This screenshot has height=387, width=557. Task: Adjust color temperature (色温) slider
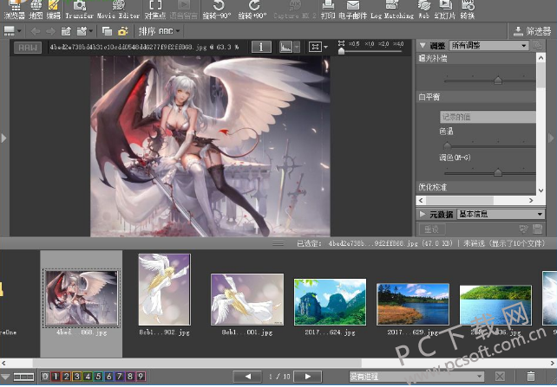tap(448, 145)
